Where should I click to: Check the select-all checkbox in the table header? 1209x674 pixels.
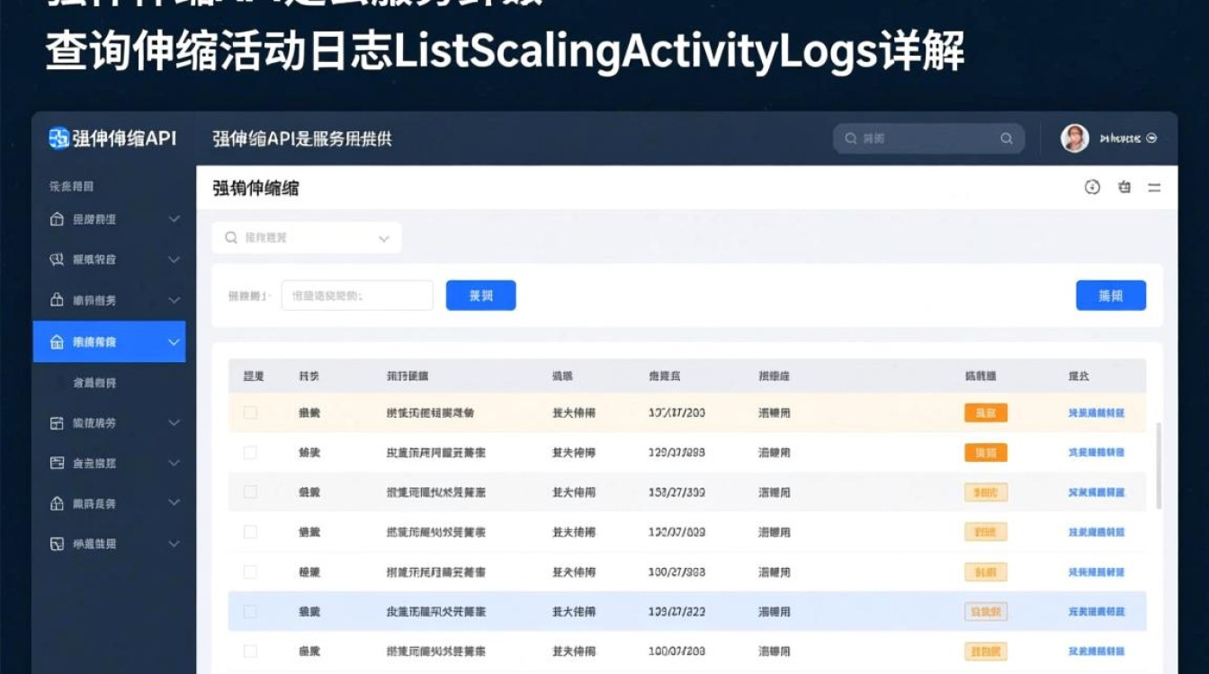[x=251, y=376]
